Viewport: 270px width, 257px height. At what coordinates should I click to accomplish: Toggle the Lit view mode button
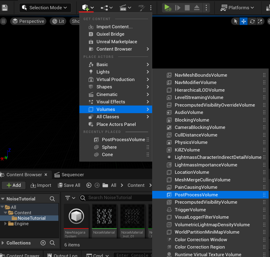pos(58,21)
